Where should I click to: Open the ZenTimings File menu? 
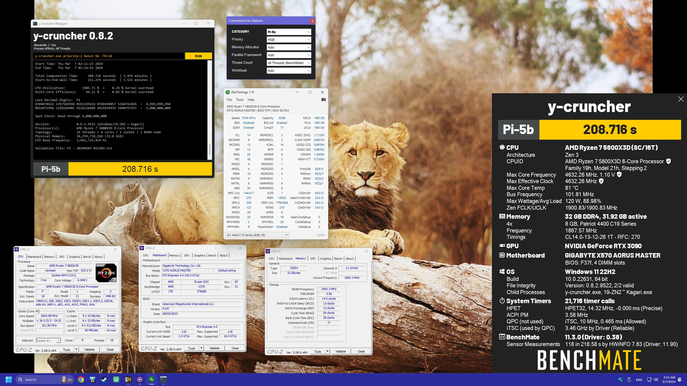pyautogui.click(x=229, y=100)
